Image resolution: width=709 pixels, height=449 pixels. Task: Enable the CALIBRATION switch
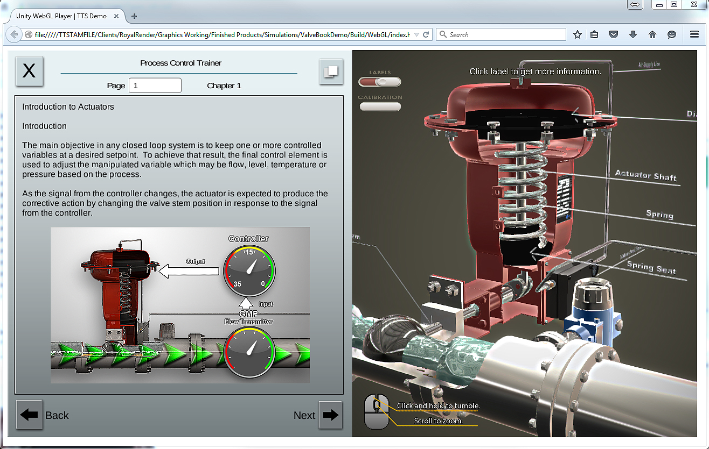coord(380,106)
